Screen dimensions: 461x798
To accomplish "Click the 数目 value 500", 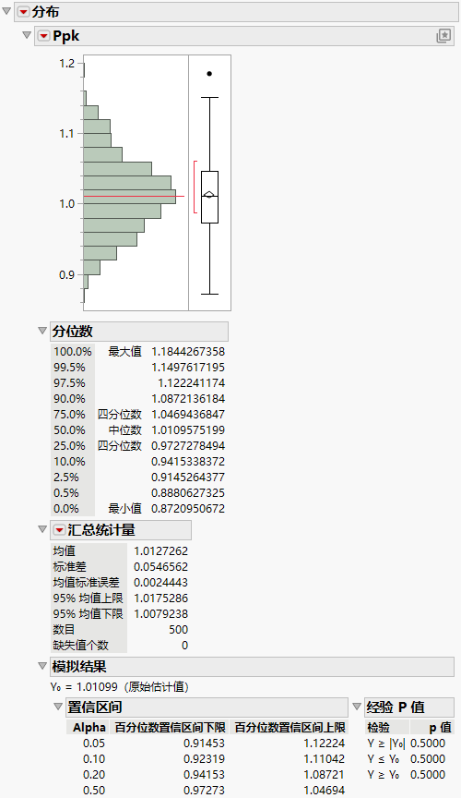I will pos(178,630).
